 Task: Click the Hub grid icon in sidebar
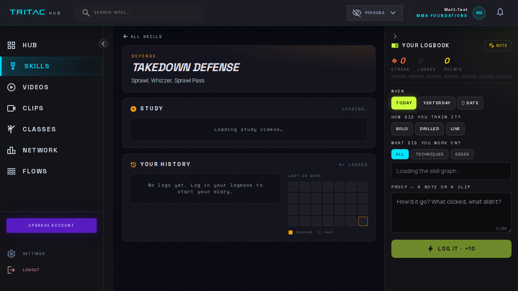pyautogui.click(x=11, y=45)
